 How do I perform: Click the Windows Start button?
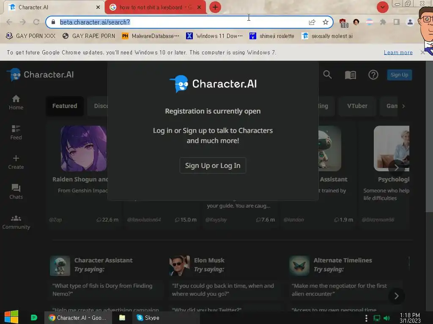(11, 317)
